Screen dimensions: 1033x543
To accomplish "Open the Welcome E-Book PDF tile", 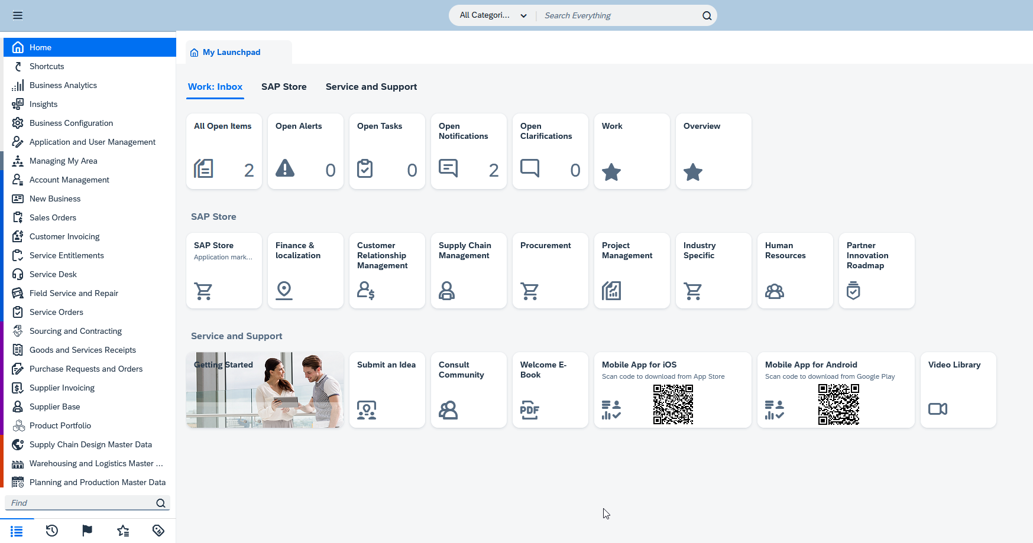I will 550,390.
